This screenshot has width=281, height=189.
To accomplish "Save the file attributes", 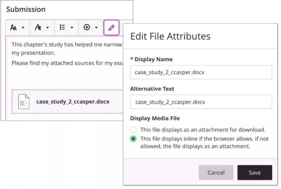I will (x=255, y=173).
